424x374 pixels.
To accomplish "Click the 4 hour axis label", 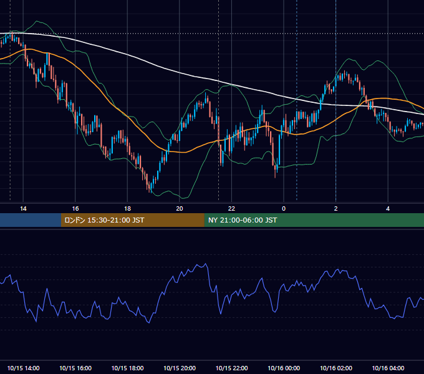I will [x=388, y=209].
